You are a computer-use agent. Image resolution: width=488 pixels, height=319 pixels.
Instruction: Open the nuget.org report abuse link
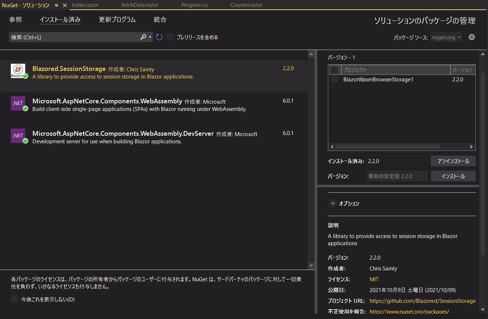(x=409, y=311)
